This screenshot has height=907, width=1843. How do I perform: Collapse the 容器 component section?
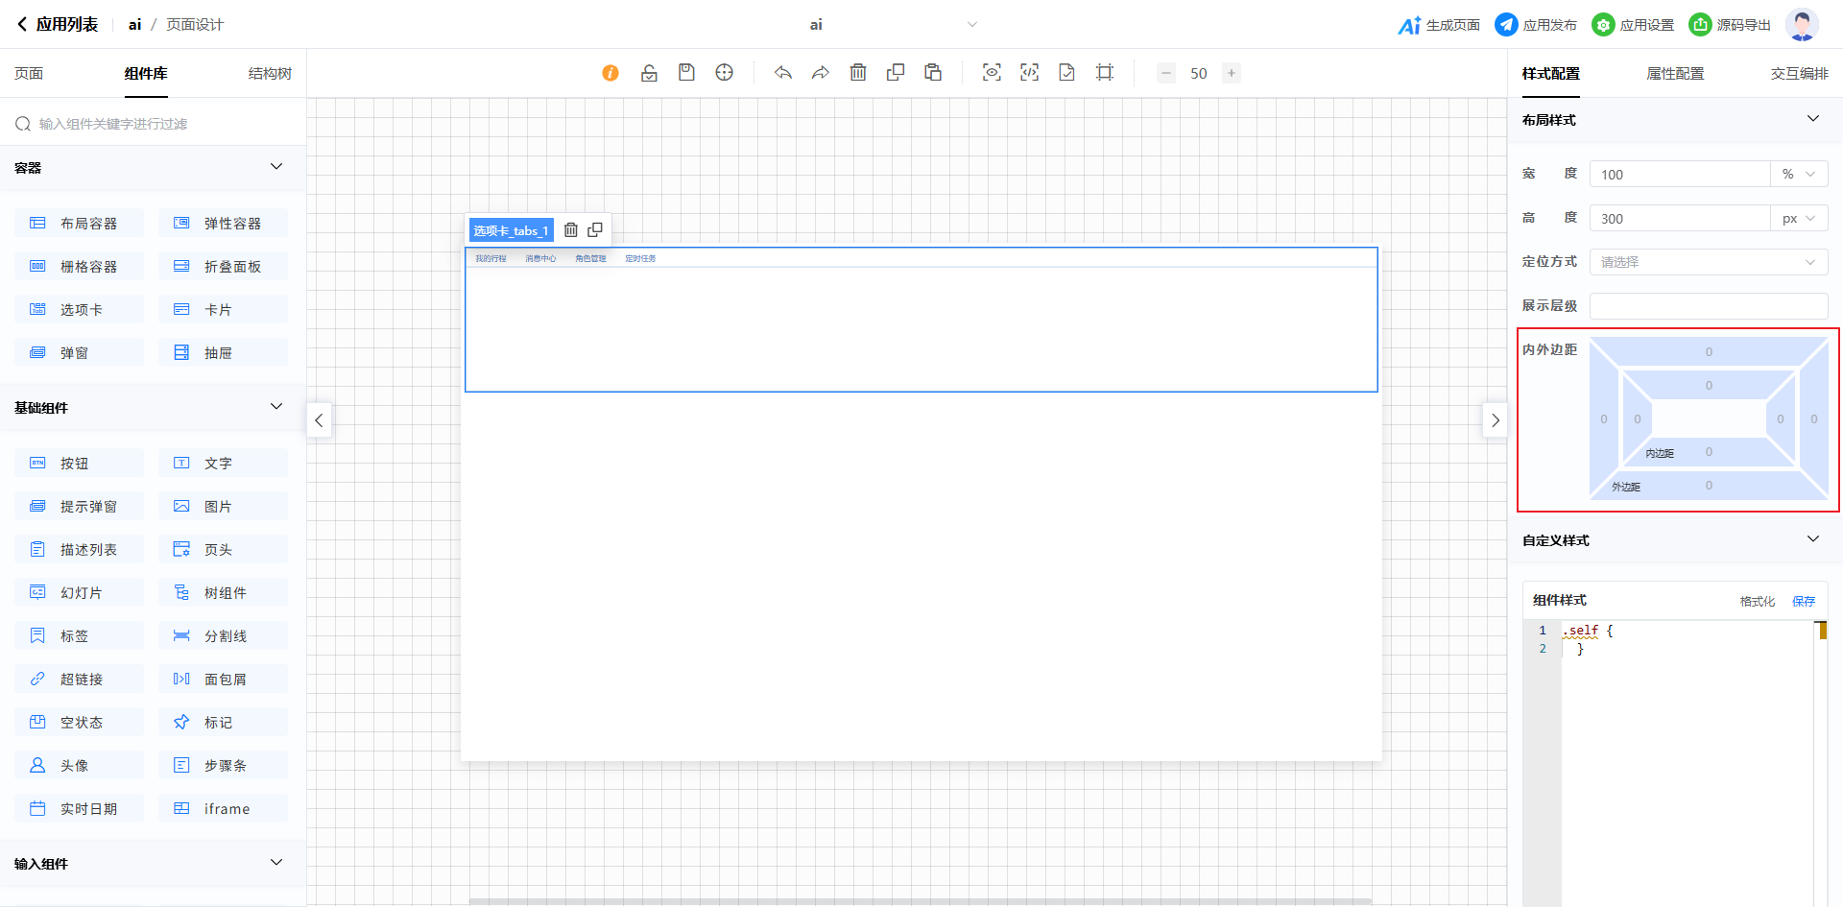(x=276, y=167)
